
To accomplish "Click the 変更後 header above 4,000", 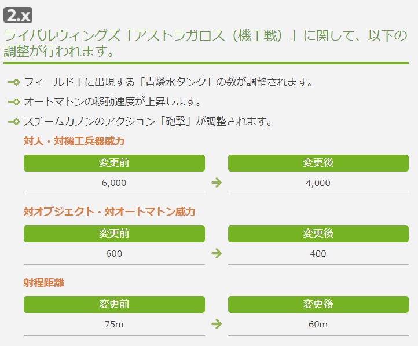I will (318, 163).
